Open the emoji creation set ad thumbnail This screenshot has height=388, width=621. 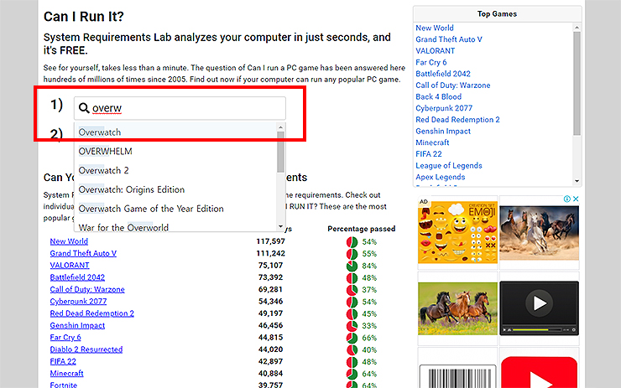pyautogui.click(x=457, y=233)
